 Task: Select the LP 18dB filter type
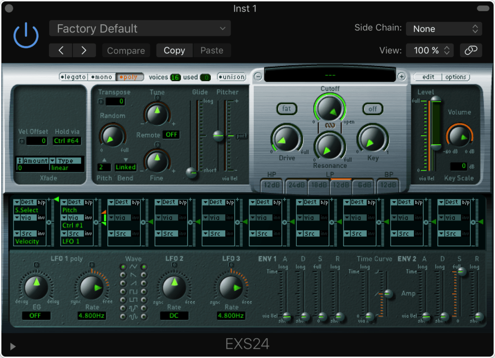319,185
